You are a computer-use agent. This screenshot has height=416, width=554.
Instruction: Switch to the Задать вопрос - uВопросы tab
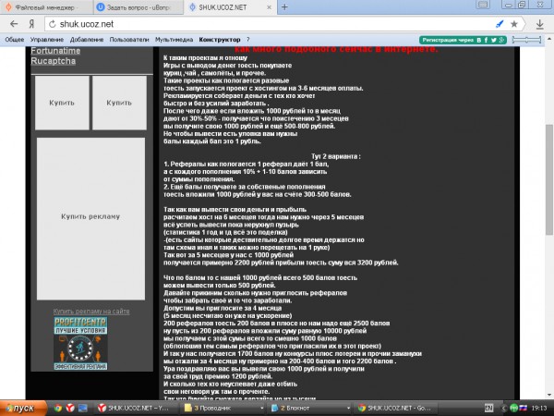tap(138, 7)
